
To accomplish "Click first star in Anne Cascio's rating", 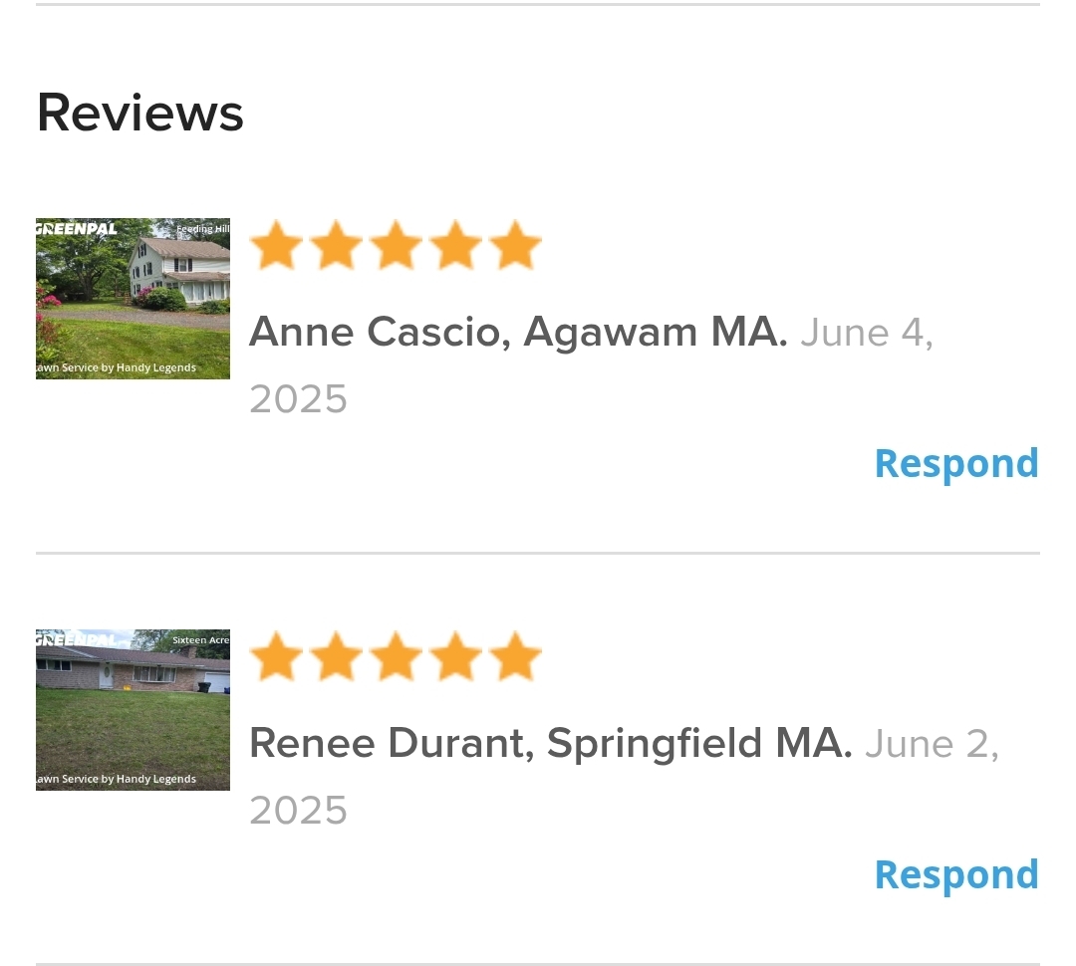I will 275,247.
